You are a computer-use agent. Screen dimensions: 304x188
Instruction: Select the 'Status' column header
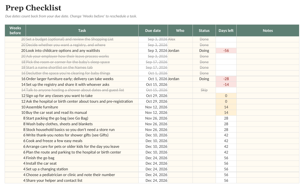coord(204,30)
